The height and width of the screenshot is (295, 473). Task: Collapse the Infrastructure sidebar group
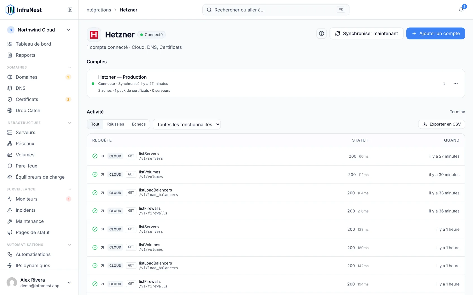(x=70, y=123)
